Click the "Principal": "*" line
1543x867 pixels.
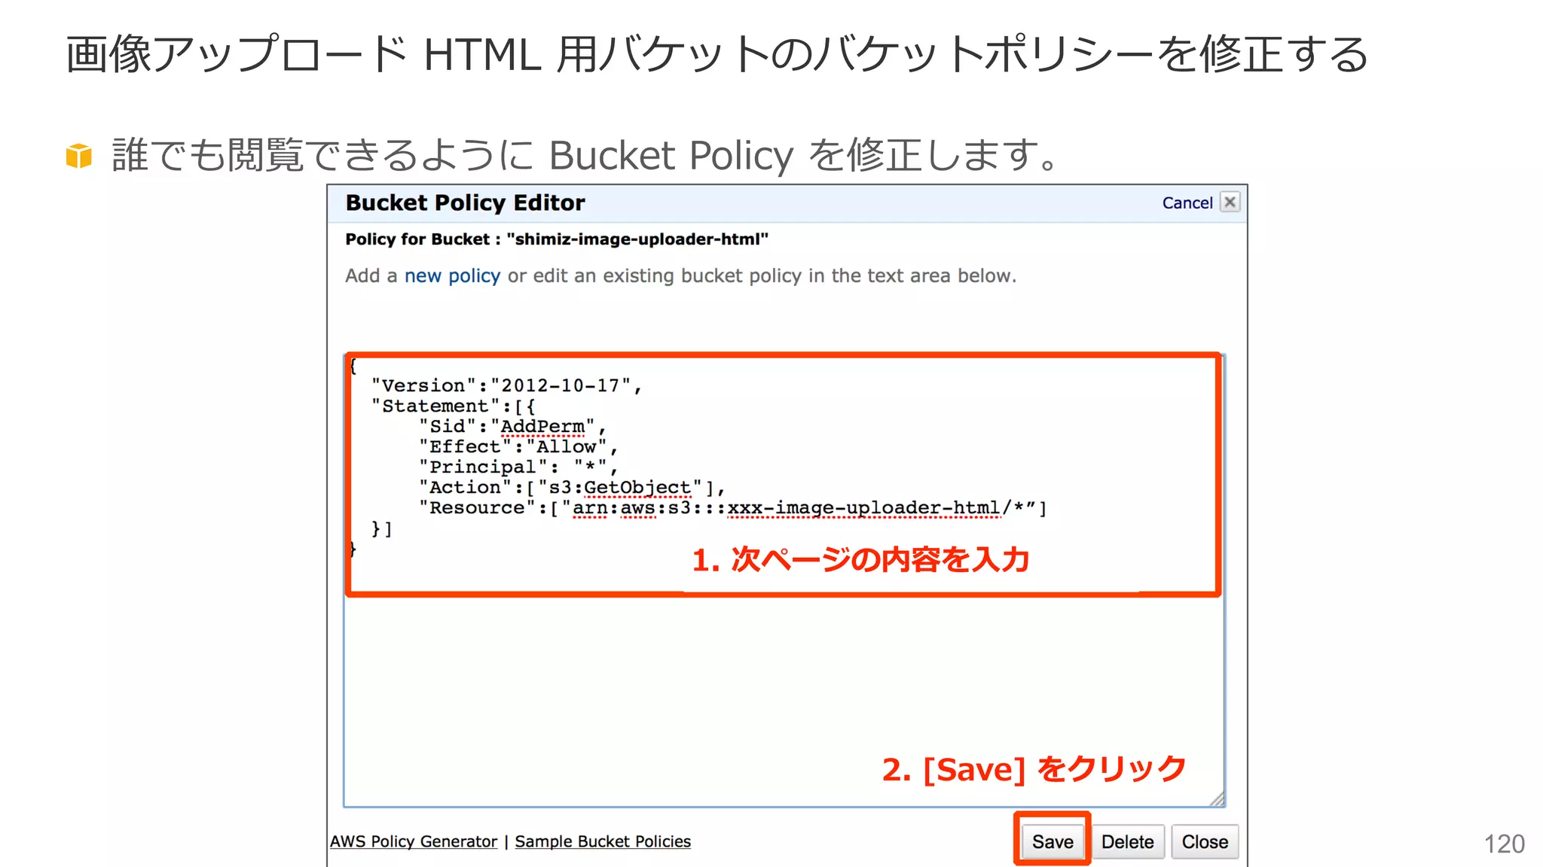coord(518,467)
